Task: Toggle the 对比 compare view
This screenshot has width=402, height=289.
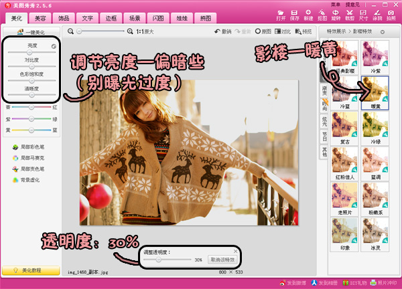Action: pyautogui.click(x=281, y=31)
